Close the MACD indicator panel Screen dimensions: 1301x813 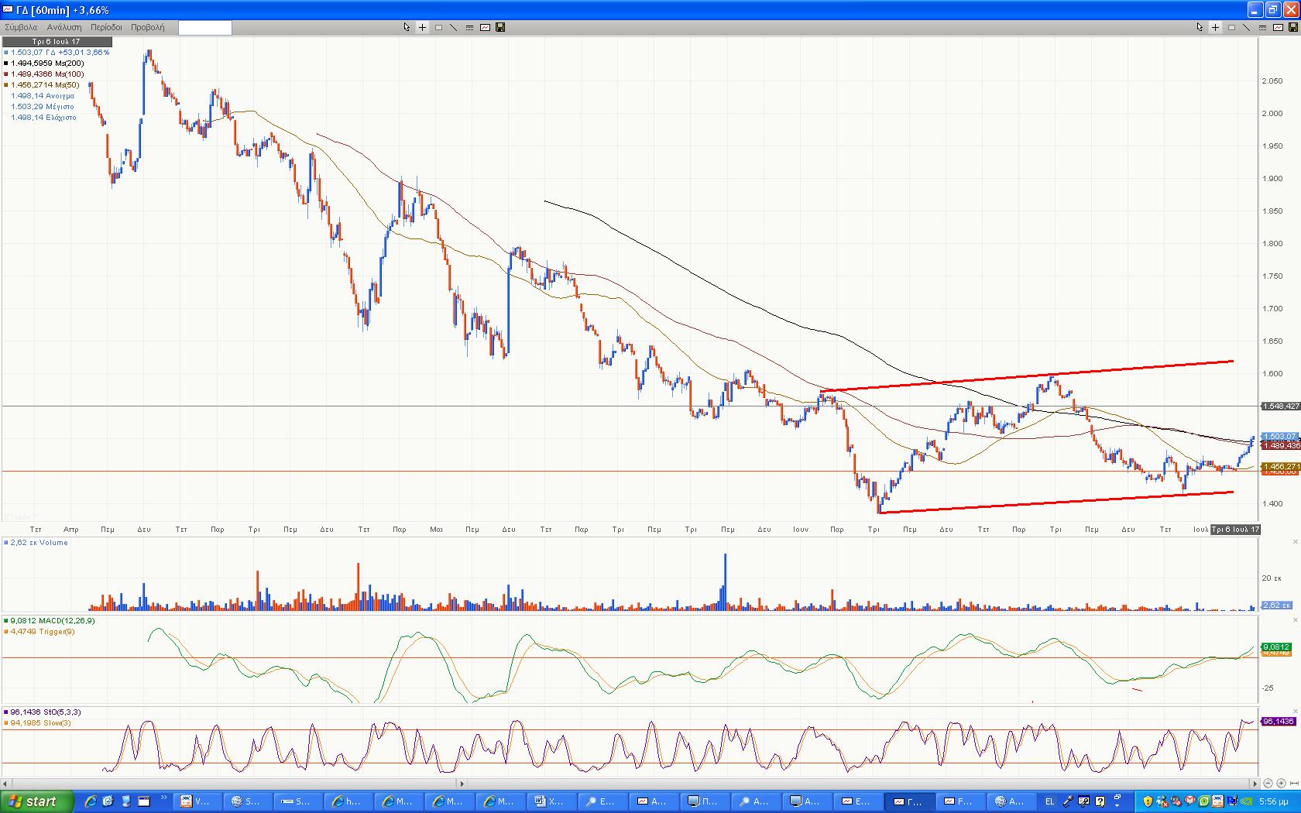[x=1295, y=621]
